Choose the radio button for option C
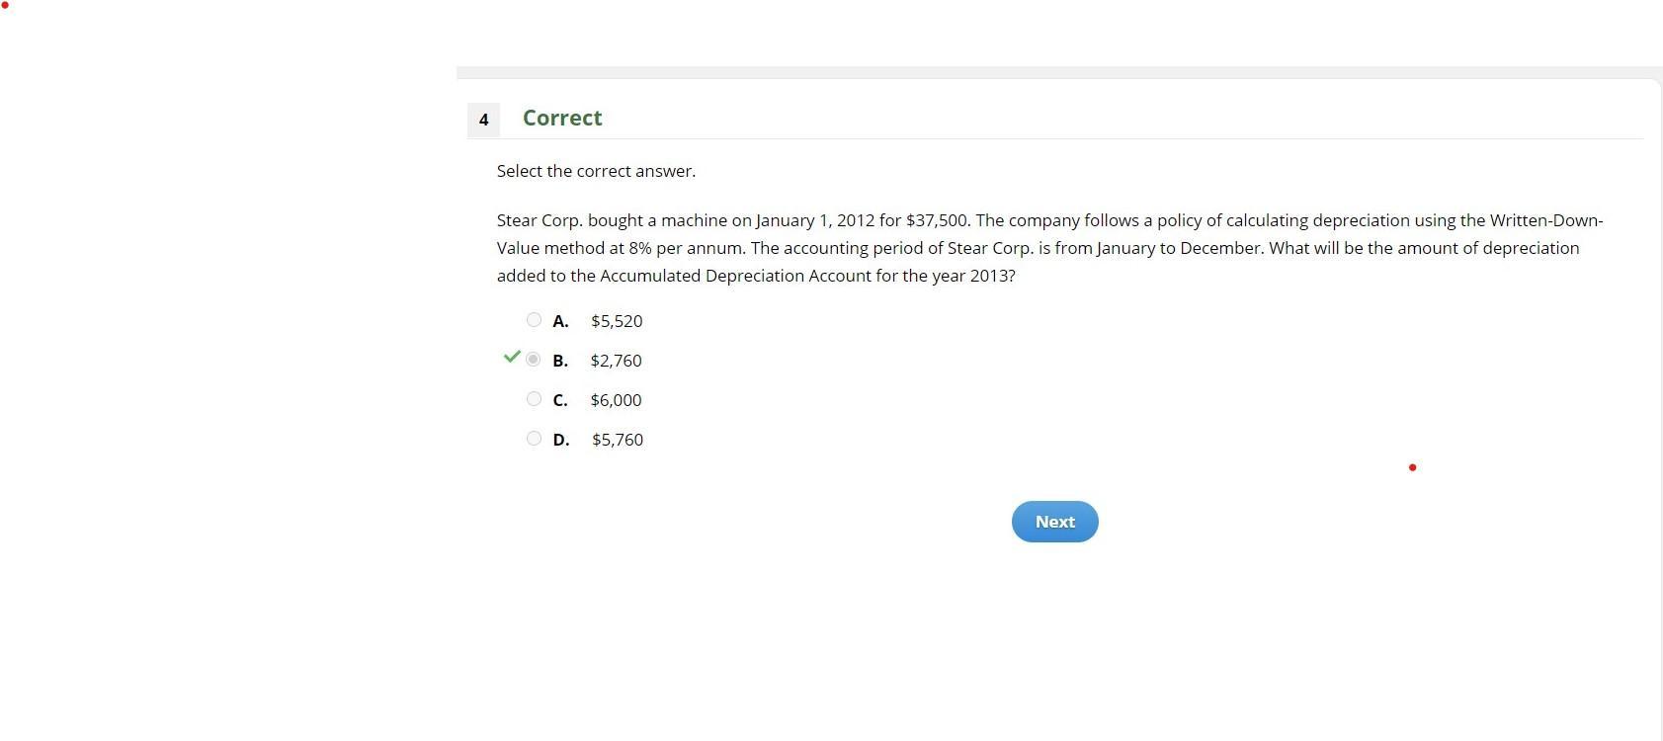This screenshot has width=1663, height=741. [x=534, y=399]
